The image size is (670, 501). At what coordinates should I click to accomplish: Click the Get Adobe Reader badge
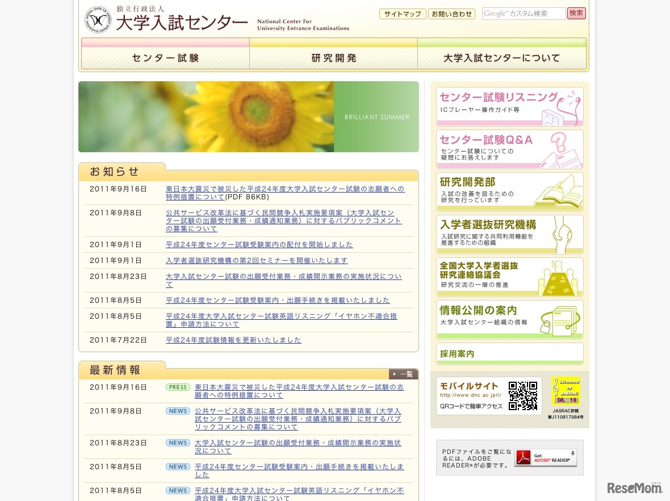tap(546, 457)
